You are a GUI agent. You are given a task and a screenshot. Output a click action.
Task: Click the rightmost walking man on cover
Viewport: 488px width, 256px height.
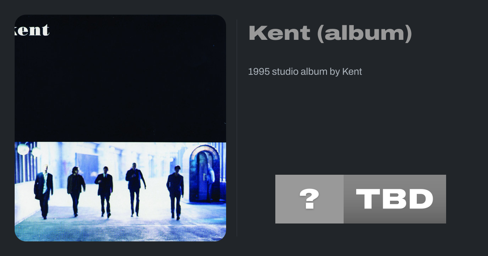175,193
